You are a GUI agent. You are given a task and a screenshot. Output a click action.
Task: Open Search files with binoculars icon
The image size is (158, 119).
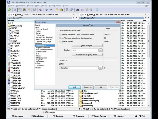78,10
